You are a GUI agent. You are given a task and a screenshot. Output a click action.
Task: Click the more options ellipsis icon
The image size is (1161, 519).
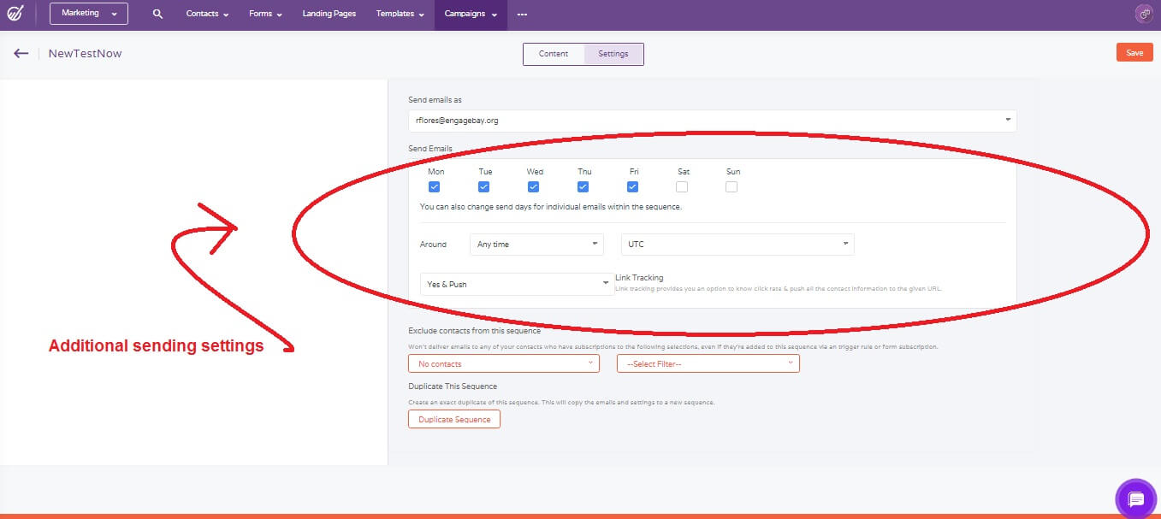523,14
